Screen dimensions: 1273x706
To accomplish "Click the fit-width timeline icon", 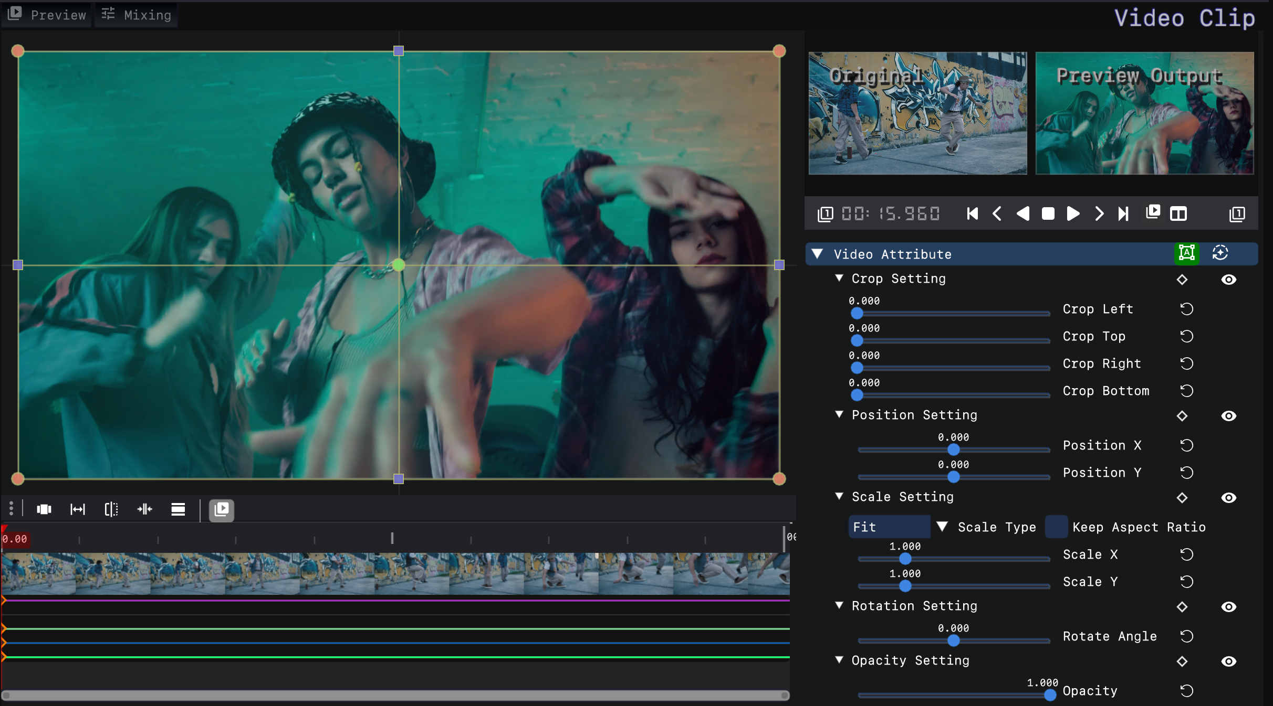I will 78,509.
